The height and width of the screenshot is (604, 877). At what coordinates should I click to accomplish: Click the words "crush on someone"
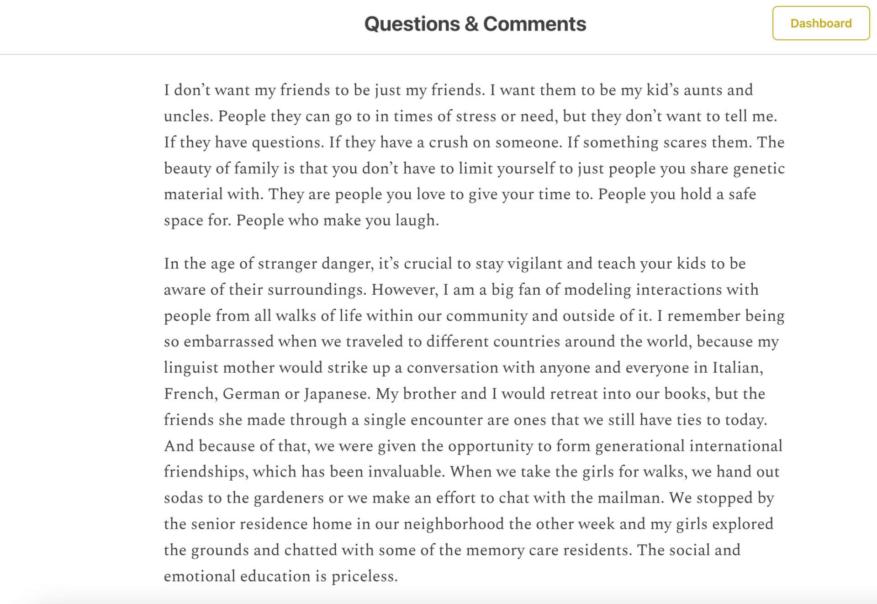click(x=494, y=143)
